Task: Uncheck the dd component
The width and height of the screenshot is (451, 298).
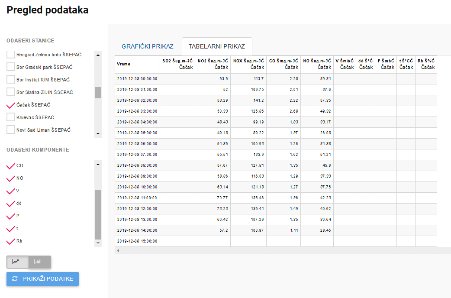Action: 11,203
